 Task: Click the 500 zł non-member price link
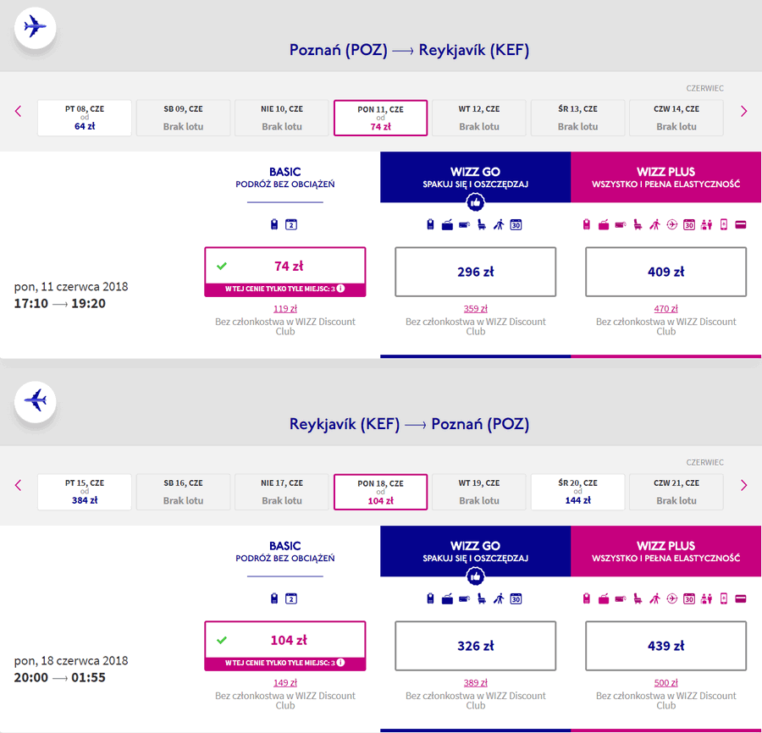pos(665,682)
